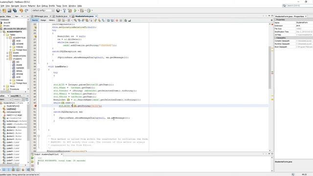Click the Search input field at the top right
This screenshot has height=176, width=313.
pyautogui.click(x=300, y=5)
